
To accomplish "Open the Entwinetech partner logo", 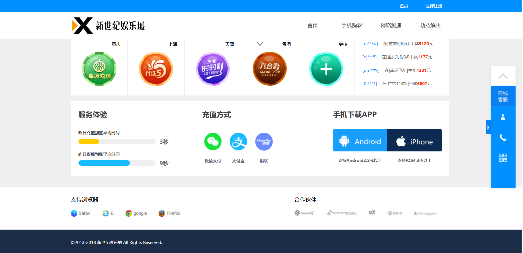I will point(341,213).
